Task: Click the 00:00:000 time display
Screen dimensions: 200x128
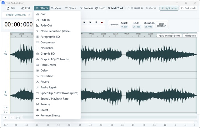Action: (x=18, y=24)
